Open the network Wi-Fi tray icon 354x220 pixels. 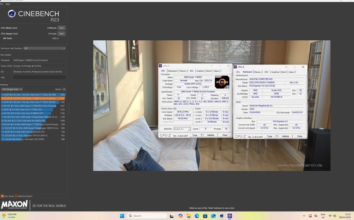[x=330, y=216]
